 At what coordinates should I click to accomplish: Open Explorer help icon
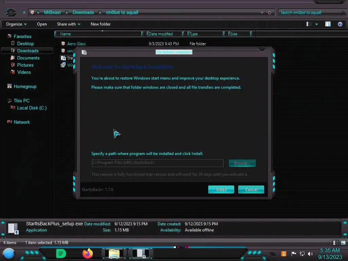point(340,24)
